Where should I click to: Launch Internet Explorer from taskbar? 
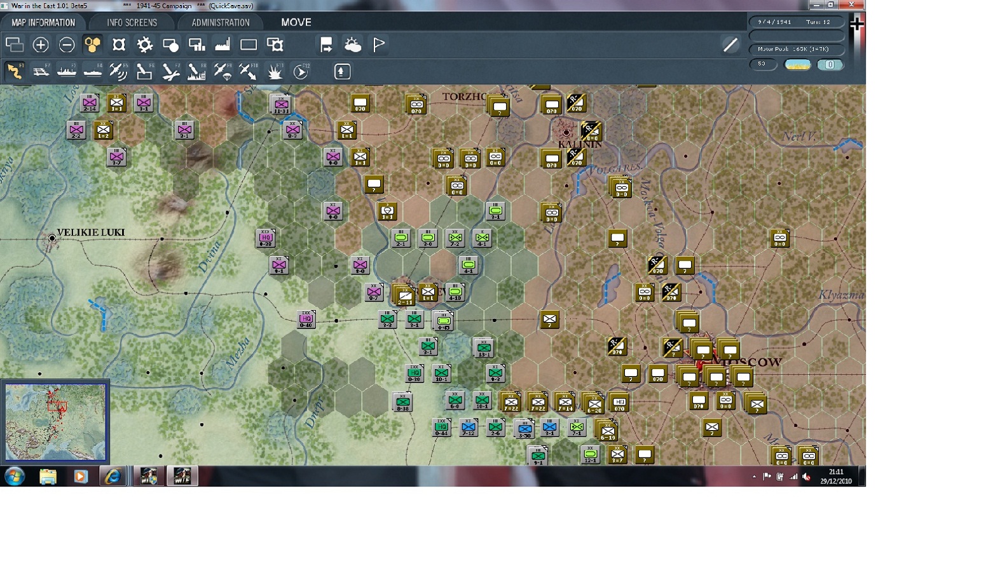tap(113, 476)
